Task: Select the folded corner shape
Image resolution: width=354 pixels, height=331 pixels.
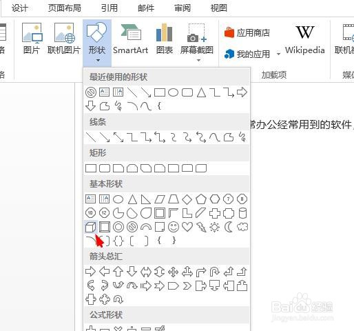Action: [x=160, y=227]
